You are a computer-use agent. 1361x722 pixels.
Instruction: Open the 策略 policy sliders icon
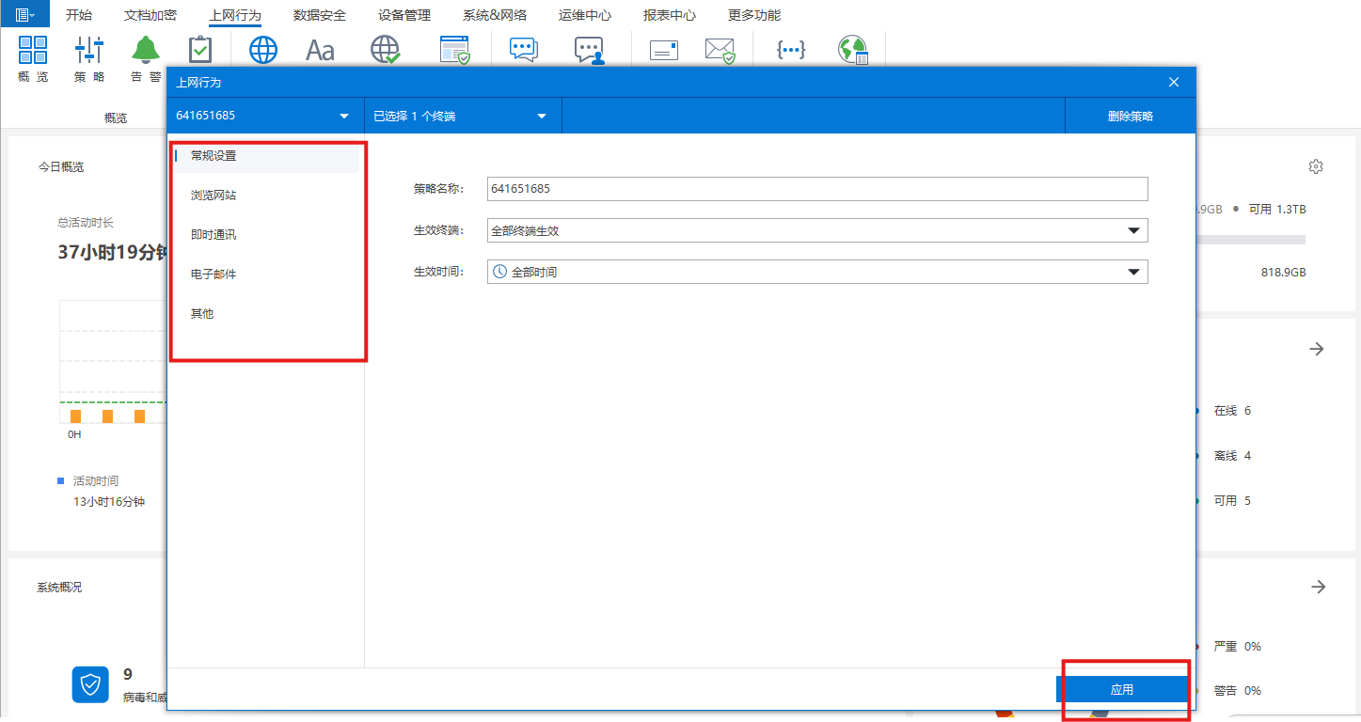click(89, 51)
